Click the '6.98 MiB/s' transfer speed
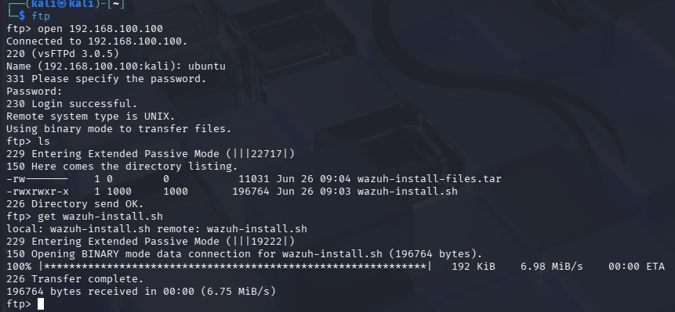This screenshot has width=675, height=312. 551,267
